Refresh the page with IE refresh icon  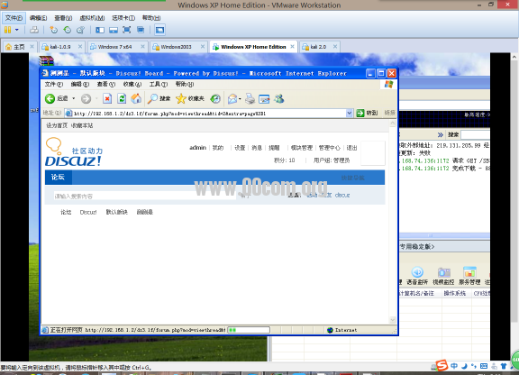point(122,98)
